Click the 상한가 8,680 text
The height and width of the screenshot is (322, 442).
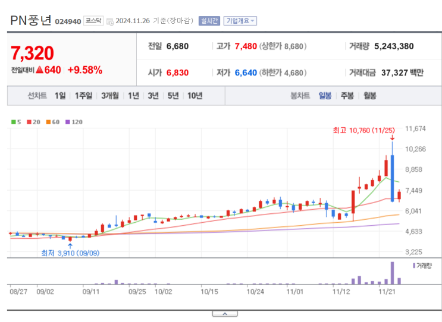[x=283, y=46]
